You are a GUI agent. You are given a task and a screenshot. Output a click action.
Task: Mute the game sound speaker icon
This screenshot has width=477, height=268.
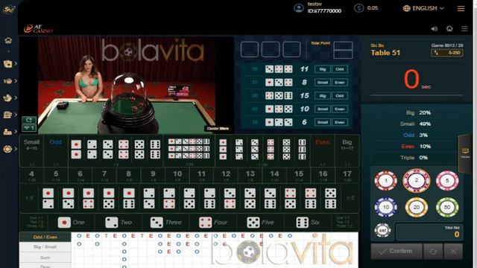435,28
